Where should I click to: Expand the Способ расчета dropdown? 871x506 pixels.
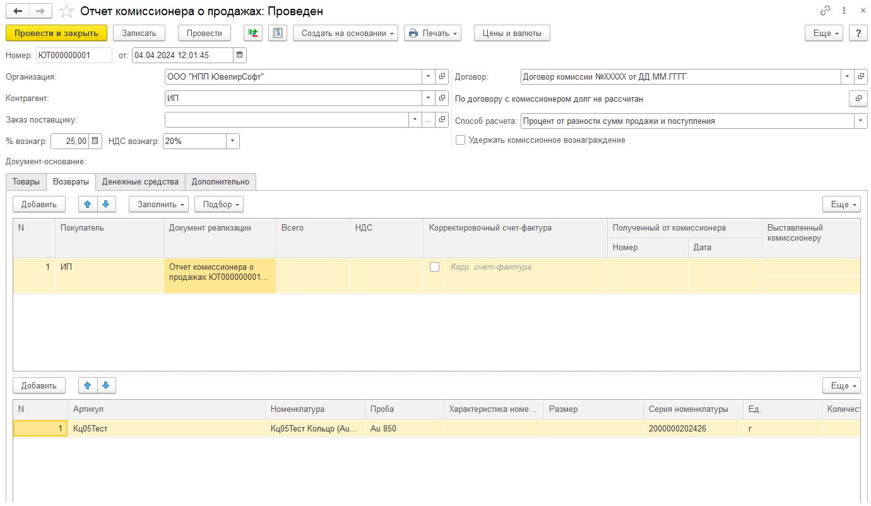[861, 121]
